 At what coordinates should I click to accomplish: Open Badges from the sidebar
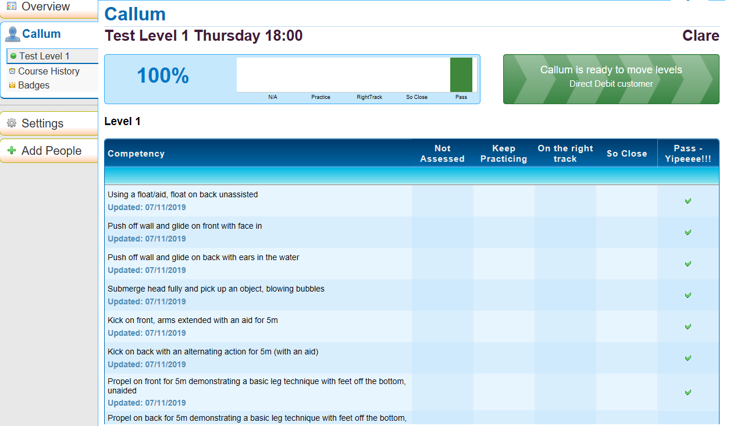click(x=34, y=86)
